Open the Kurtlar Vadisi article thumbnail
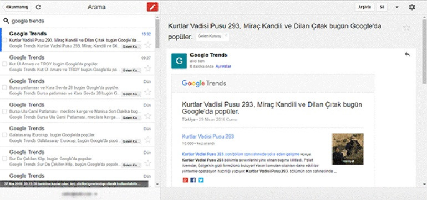 click(x=348, y=149)
